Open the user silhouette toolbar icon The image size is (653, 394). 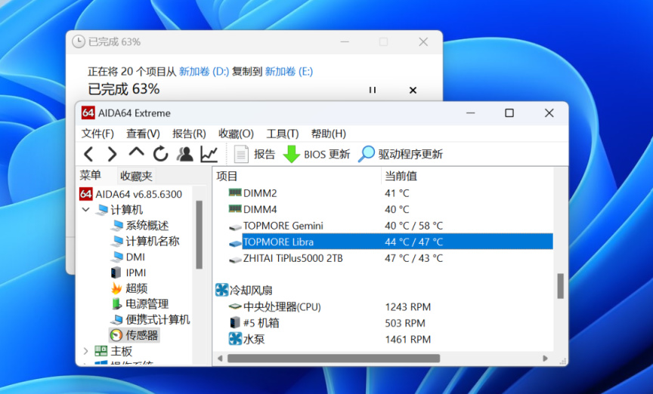click(185, 154)
